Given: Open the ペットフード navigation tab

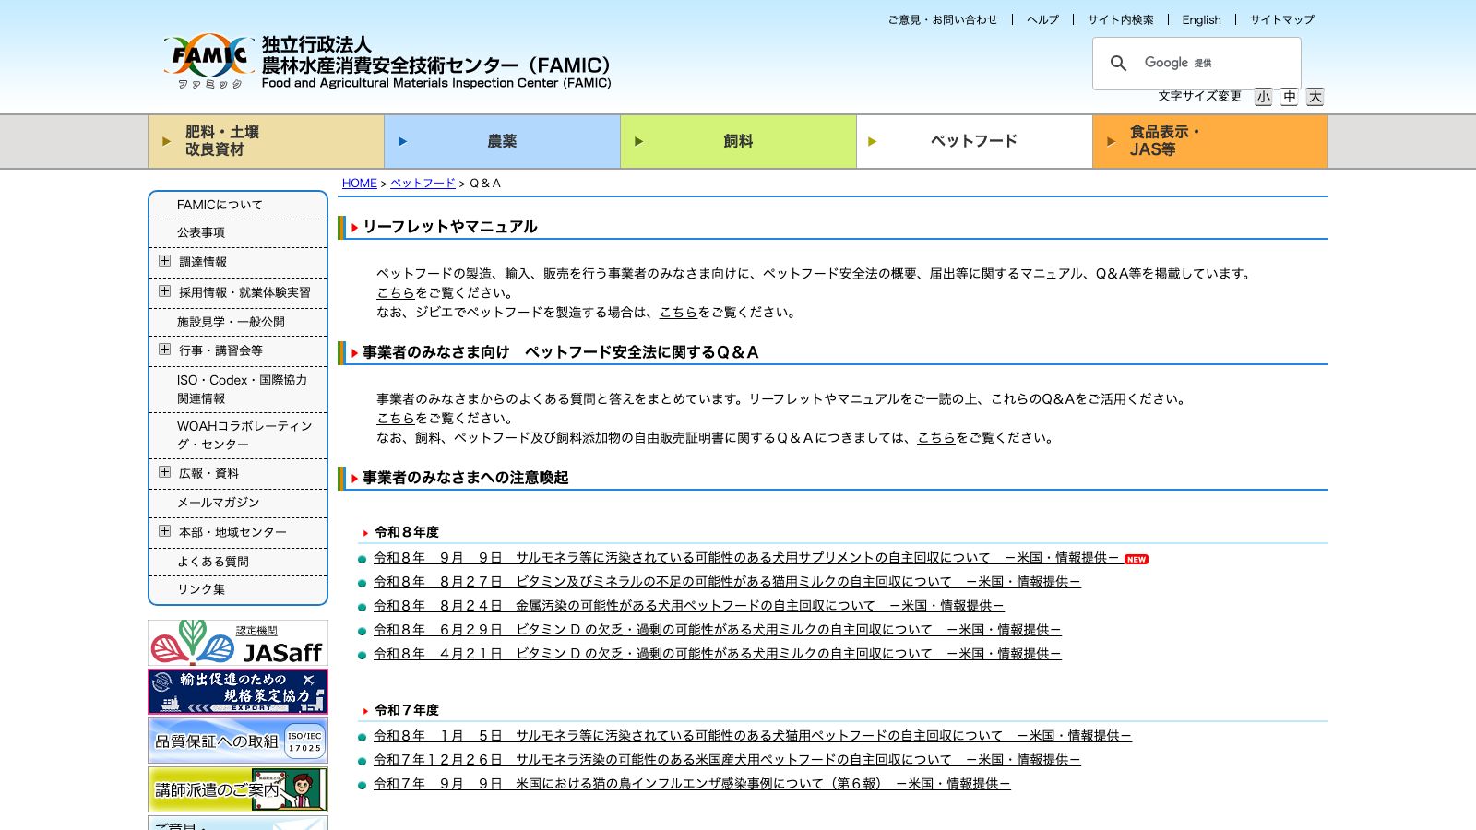Looking at the screenshot, I should [974, 141].
